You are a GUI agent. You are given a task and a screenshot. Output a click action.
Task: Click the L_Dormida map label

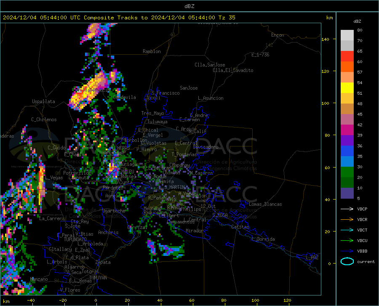[263, 239]
